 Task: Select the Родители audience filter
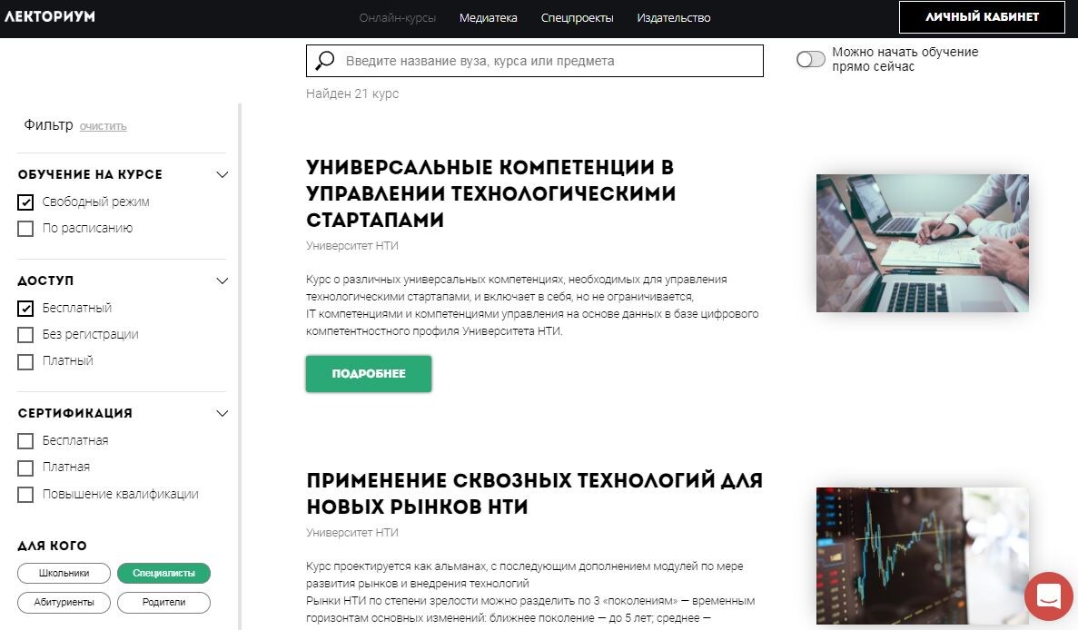pyautogui.click(x=163, y=603)
